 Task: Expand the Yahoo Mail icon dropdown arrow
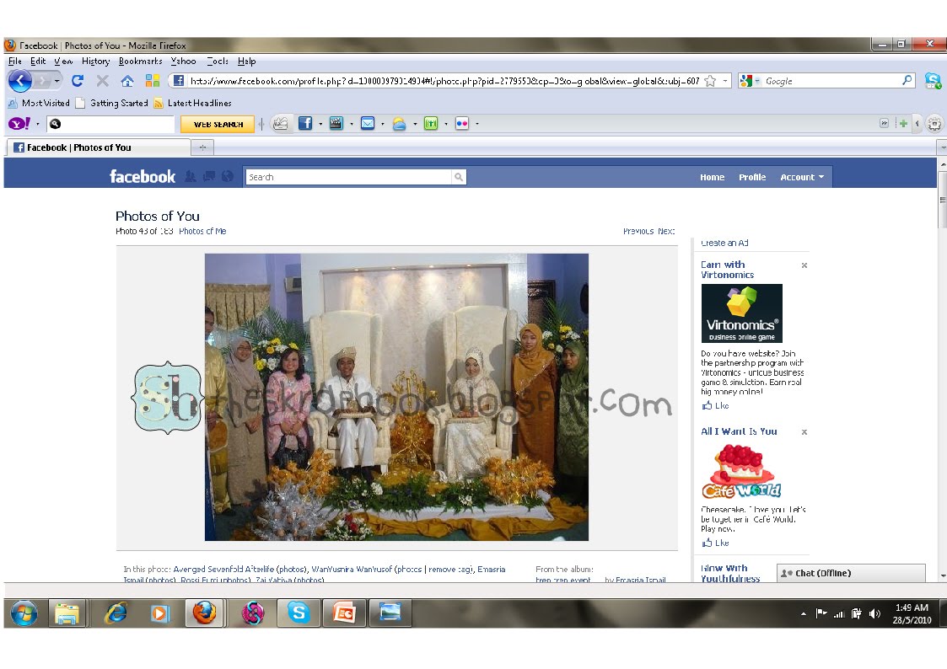pos(382,124)
